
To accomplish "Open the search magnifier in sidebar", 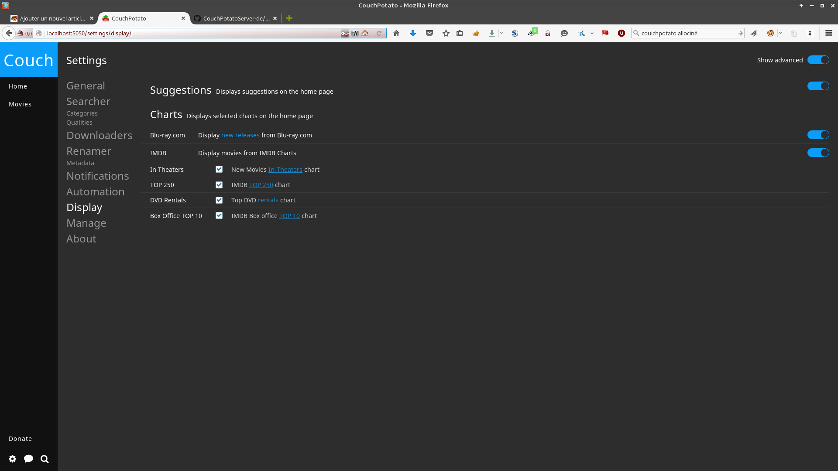I will point(45,459).
